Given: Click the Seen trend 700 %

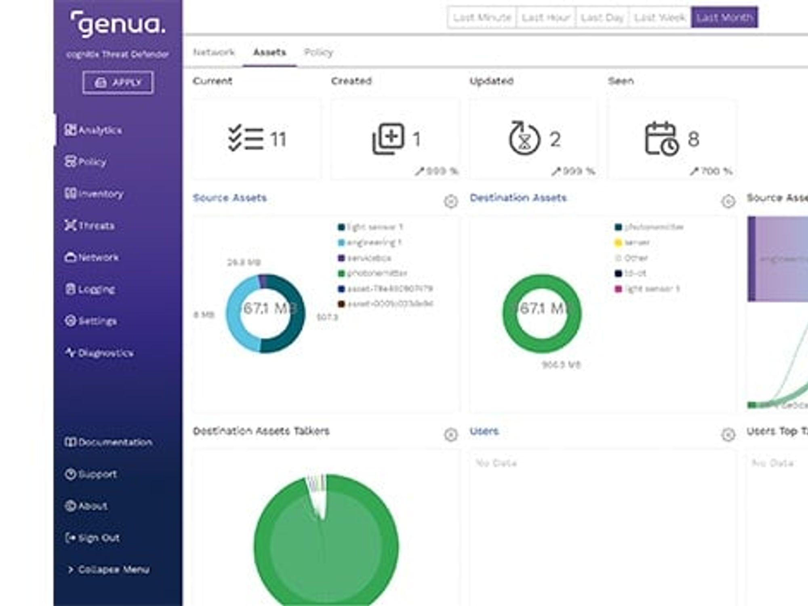Looking at the screenshot, I should click(711, 171).
